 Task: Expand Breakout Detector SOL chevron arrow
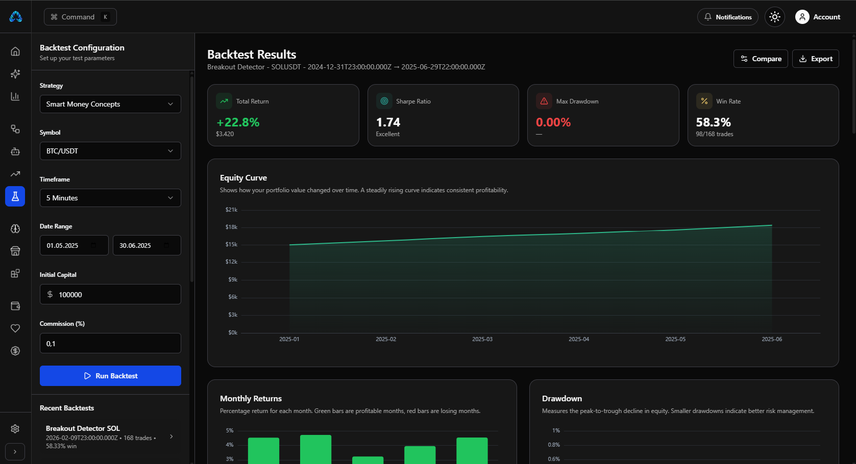[172, 436]
